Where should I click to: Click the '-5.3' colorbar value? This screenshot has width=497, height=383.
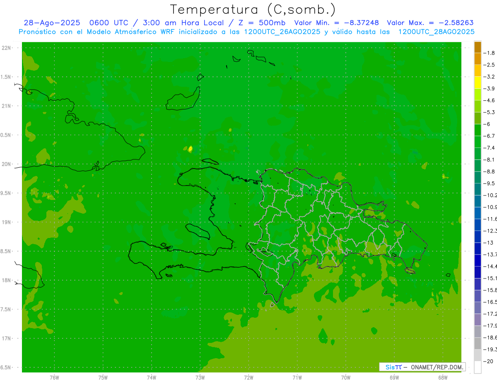pyautogui.click(x=489, y=112)
